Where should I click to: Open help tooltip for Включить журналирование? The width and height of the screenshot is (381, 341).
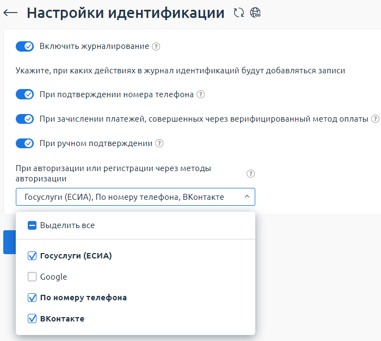click(156, 47)
